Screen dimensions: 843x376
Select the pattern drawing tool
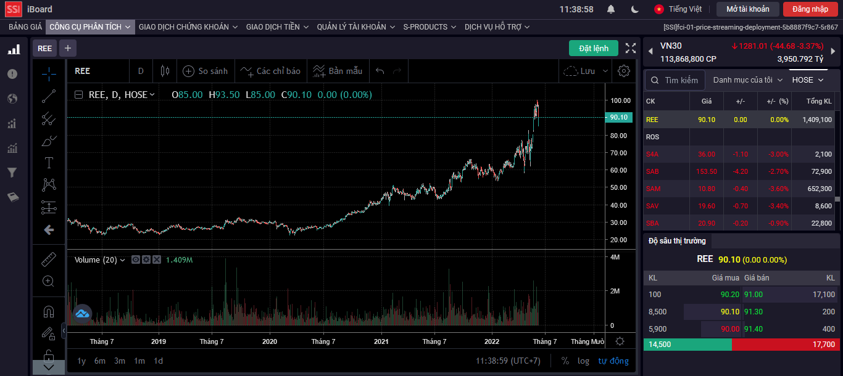coord(49,185)
